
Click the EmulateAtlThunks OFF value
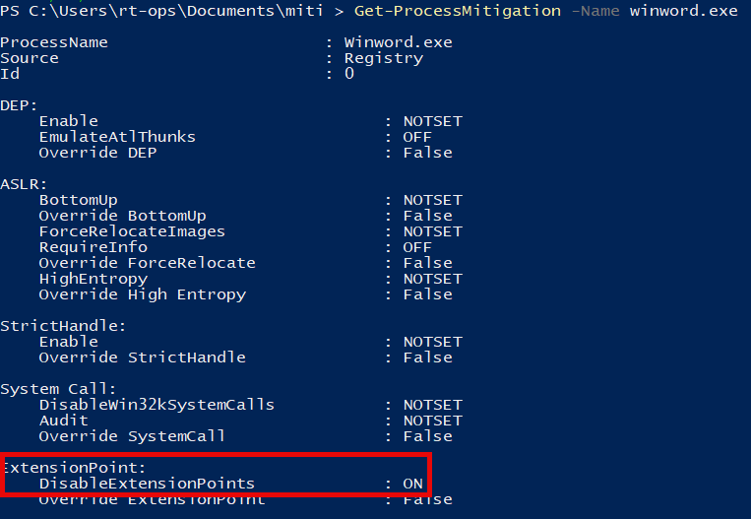point(417,137)
